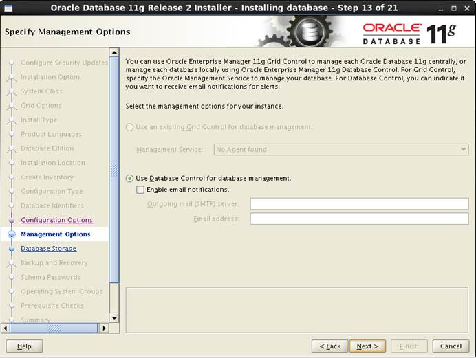Viewport: 476px width, 358px height.
Task: Select the Management Options step
Action: click(56, 234)
